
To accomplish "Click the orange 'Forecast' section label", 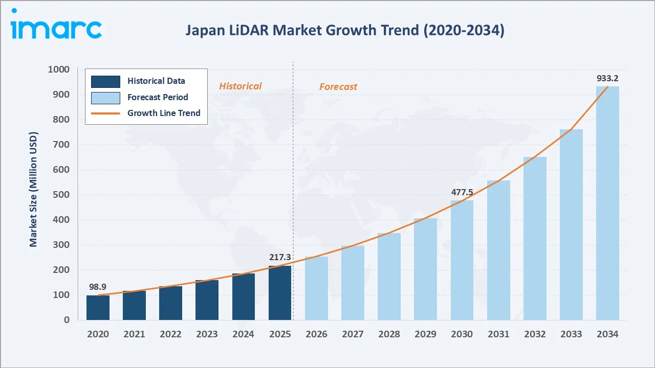I will tap(338, 87).
